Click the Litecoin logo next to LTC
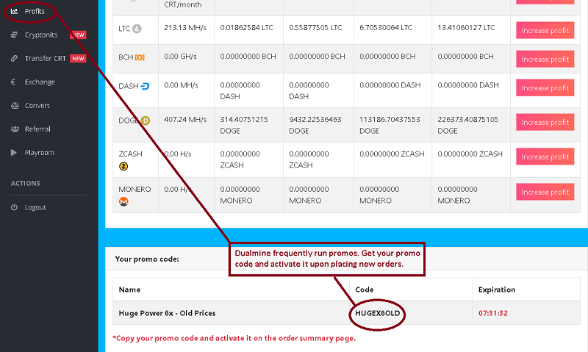 point(137,29)
